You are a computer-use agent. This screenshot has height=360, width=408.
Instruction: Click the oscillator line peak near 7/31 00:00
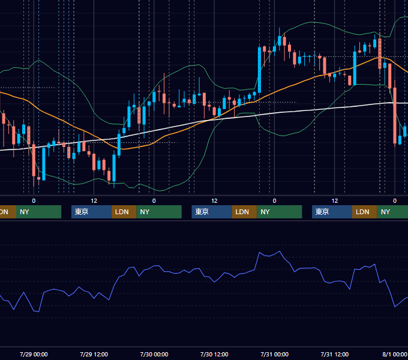280,251
